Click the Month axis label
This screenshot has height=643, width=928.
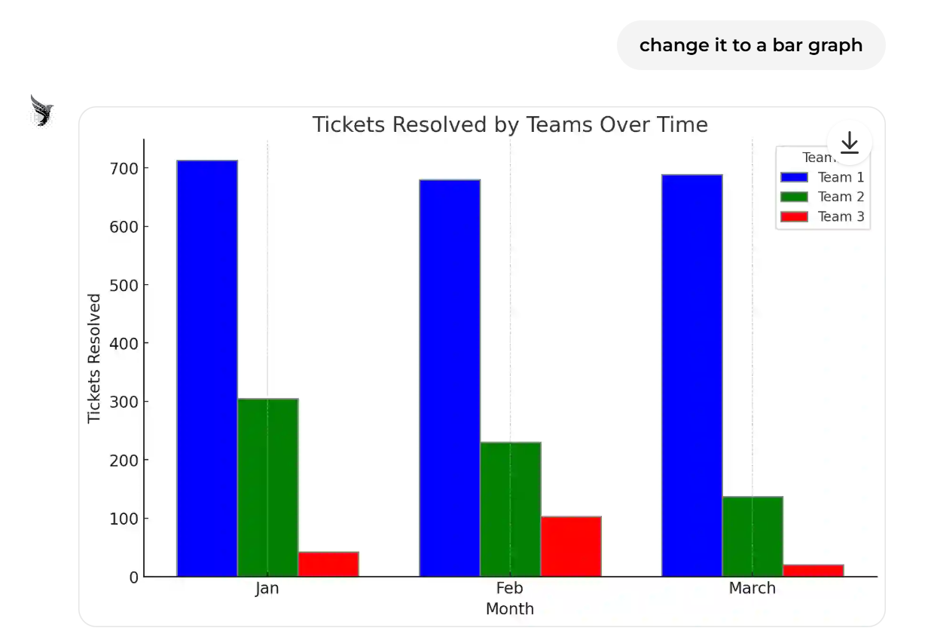click(509, 608)
